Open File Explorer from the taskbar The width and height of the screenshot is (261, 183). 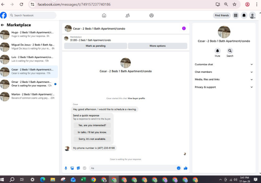coord(53,180)
